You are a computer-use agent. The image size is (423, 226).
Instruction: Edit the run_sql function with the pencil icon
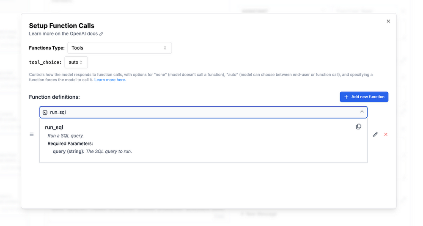point(375,135)
